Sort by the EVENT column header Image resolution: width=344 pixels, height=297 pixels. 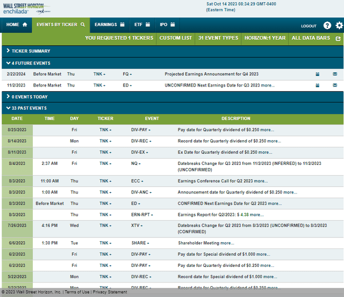tap(152, 119)
